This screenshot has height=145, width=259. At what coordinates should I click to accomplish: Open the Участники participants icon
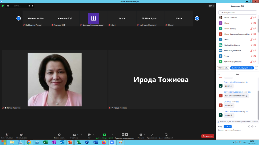pos(74,135)
